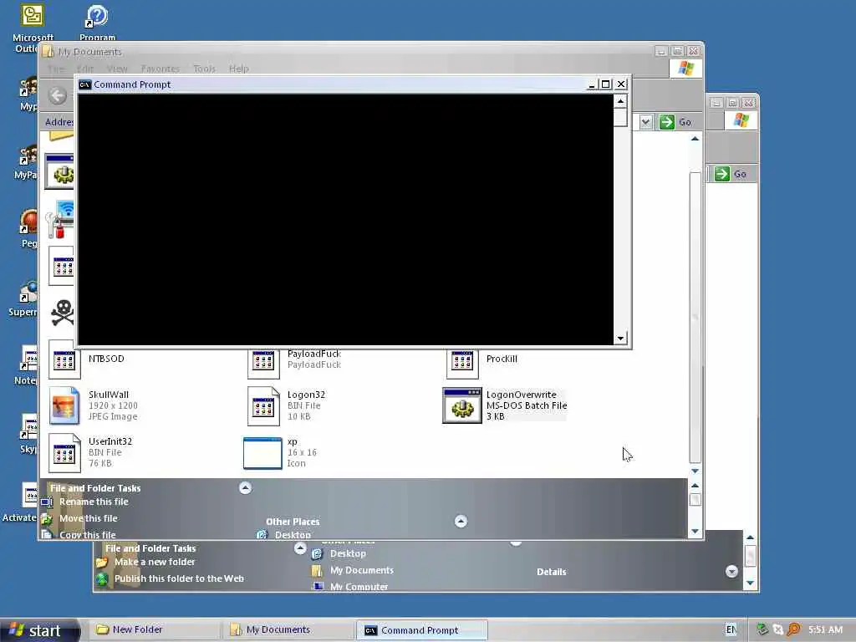Collapse File and Folder Tasks in My Documents
The height and width of the screenshot is (642, 856).
point(245,488)
